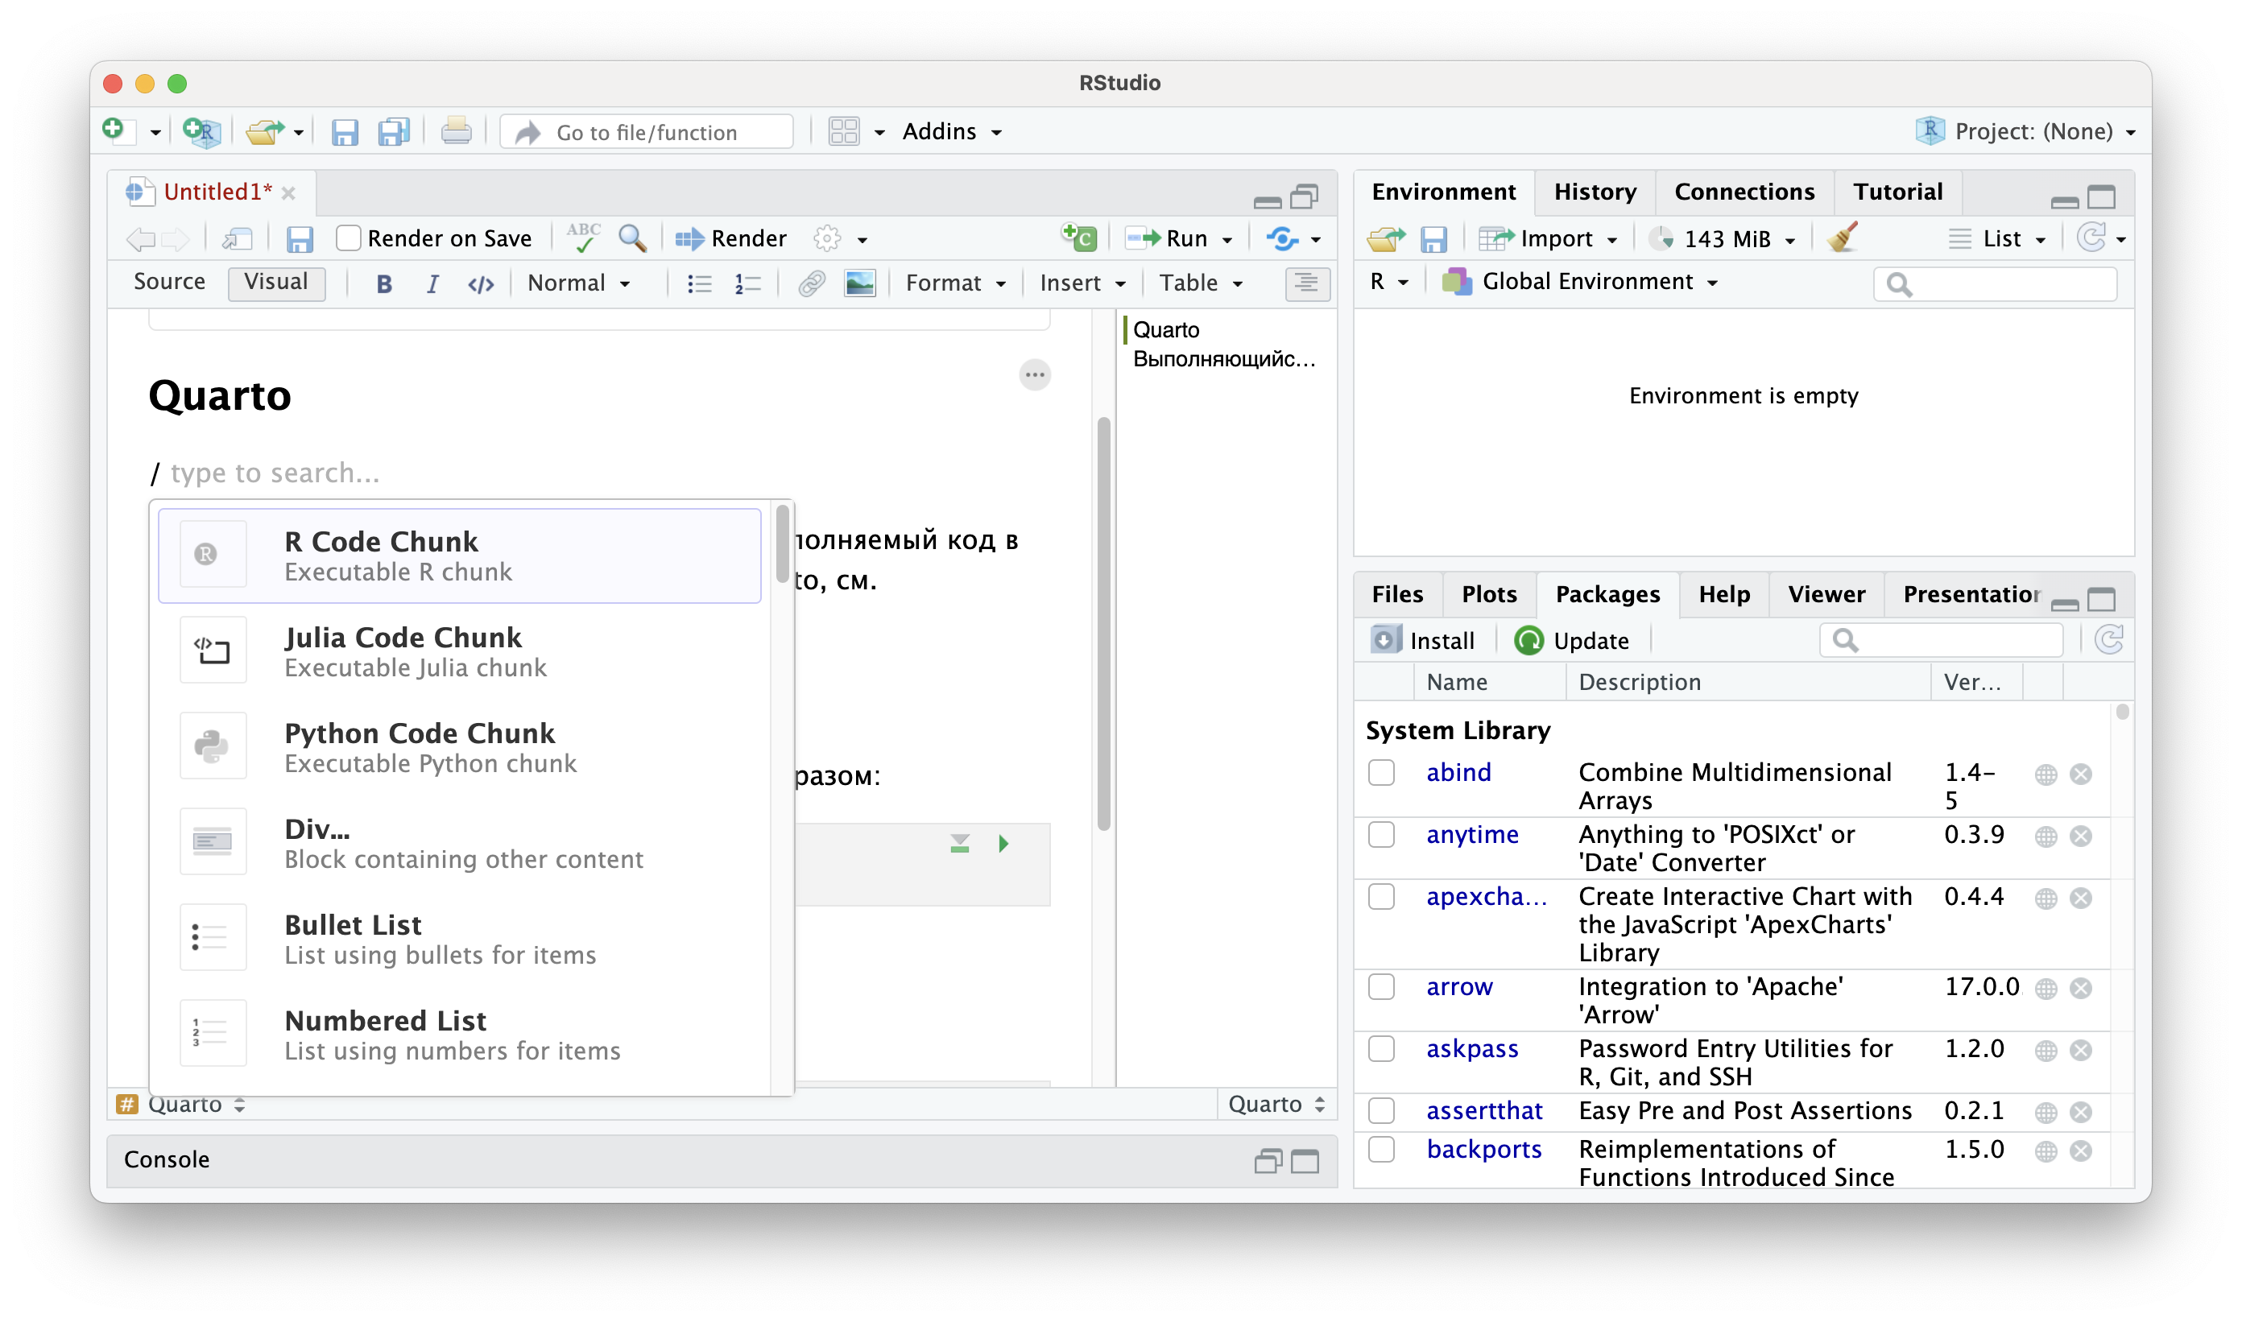This screenshot has width=2242, height=1322.
Task: Expand the Run dropdown arrow
Action: 1227,240
